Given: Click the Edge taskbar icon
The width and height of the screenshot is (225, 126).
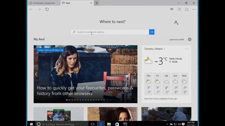Looking at the screenshot, I should tap(101, 124).
